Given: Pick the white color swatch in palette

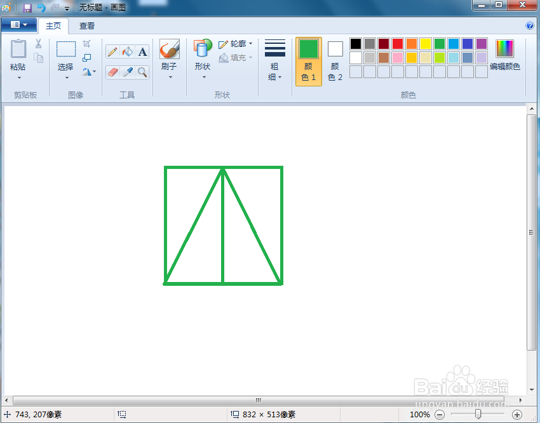Looking at the screenshot, I should 356,57.
